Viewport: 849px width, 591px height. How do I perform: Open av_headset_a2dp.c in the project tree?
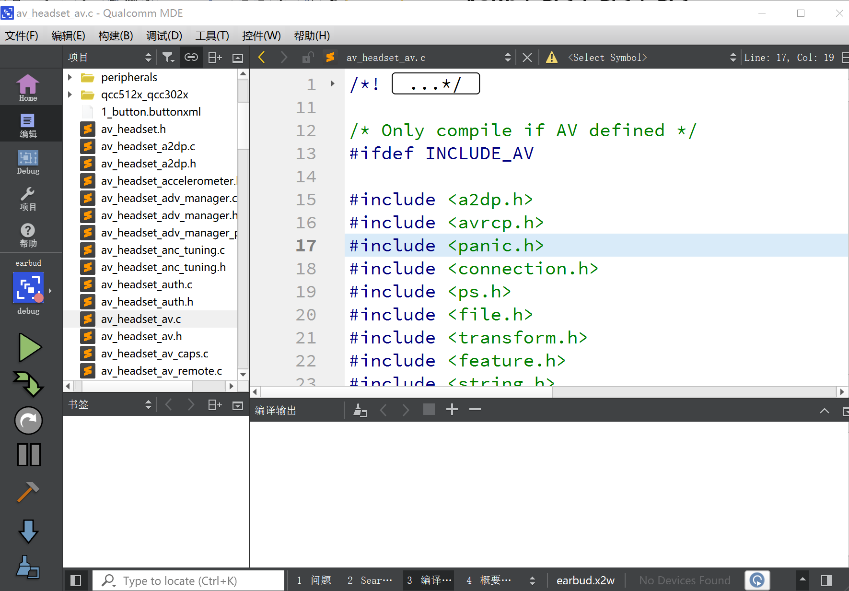(148, 146)
